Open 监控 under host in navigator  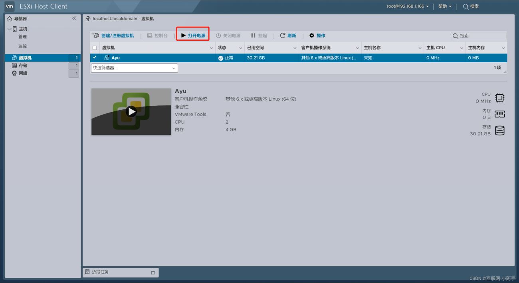tap(23, 46)
